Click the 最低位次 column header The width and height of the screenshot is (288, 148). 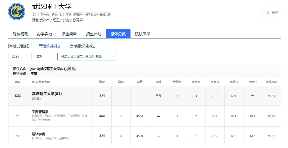click(271, 82)
